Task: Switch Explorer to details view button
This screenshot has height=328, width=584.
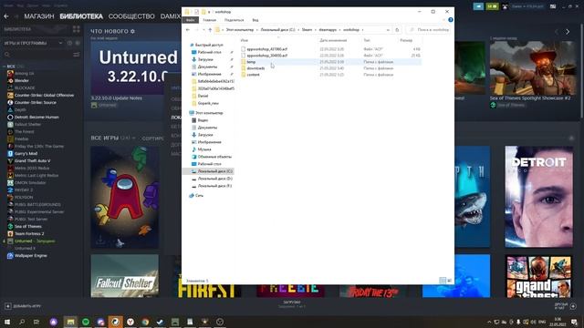Action: (x=443, y=281)
